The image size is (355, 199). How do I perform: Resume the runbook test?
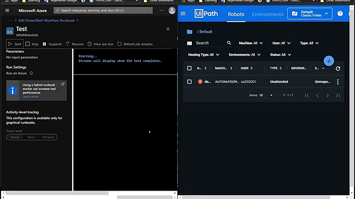(75, 44)
